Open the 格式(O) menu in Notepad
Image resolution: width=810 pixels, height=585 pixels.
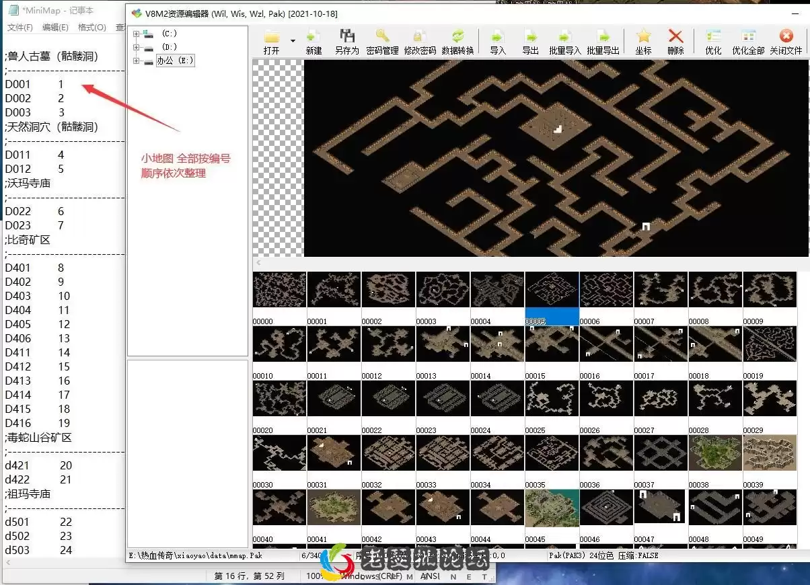(x=91, y=28)
